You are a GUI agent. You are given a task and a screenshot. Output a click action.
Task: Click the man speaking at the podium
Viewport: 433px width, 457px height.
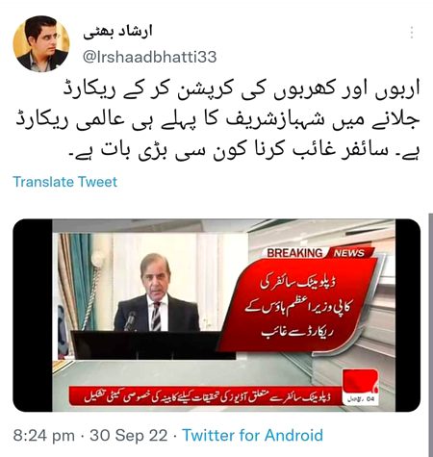pyautogui.click(x=157, y=293)
